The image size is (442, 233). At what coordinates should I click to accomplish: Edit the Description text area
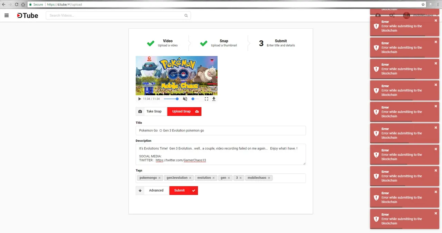[221, 154]
